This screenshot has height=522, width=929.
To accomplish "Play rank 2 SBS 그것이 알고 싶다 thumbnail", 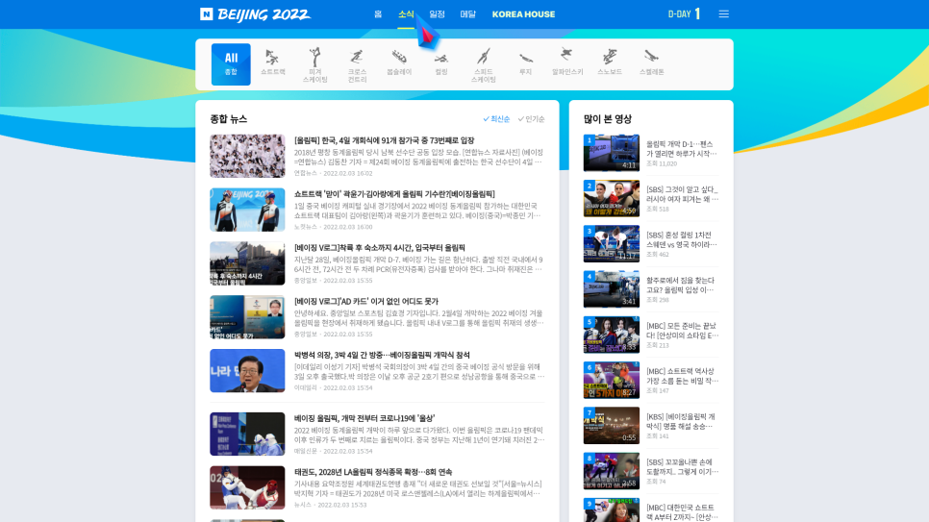I will [612, 198].
